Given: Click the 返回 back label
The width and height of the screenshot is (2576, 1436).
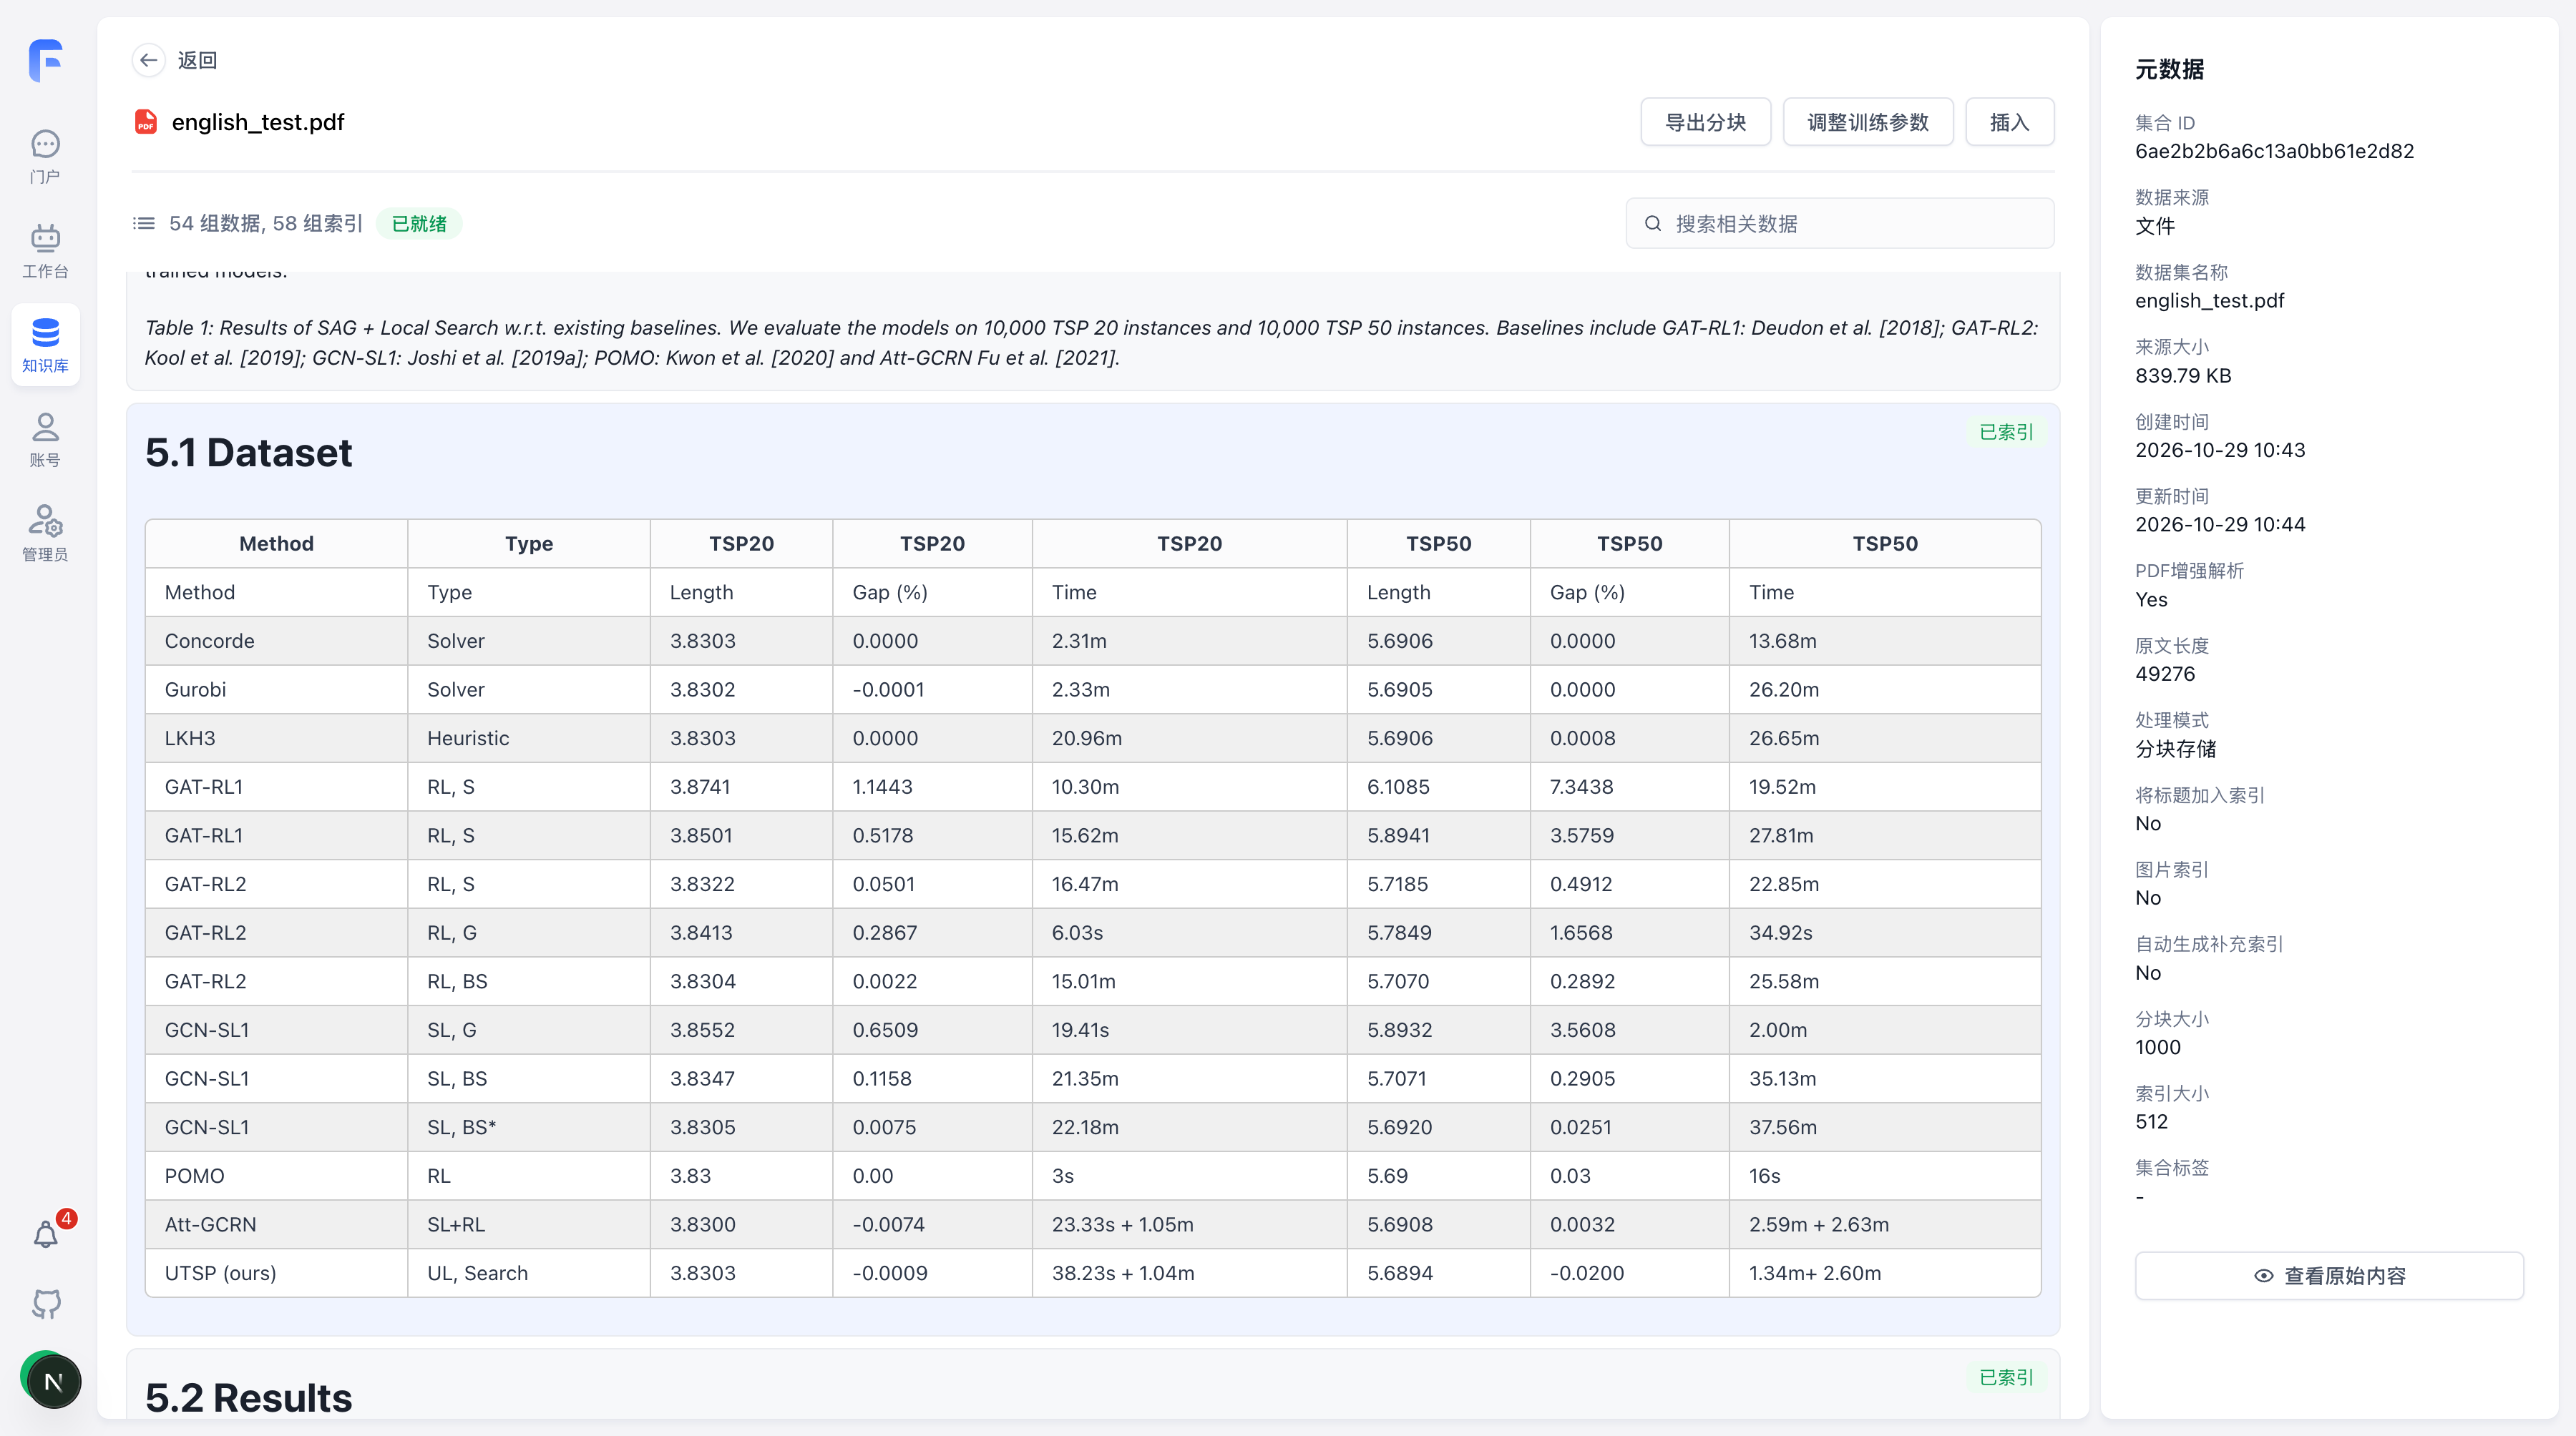Looking at the screenshot, I should (x=197, y=60).
